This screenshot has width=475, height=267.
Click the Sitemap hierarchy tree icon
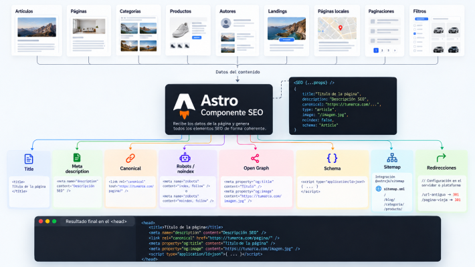coord(392,158)
